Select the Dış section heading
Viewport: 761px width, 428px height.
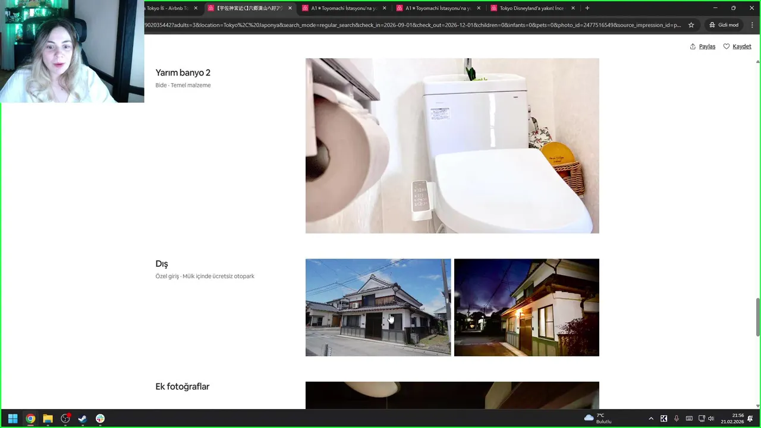(x=162, y=264)
